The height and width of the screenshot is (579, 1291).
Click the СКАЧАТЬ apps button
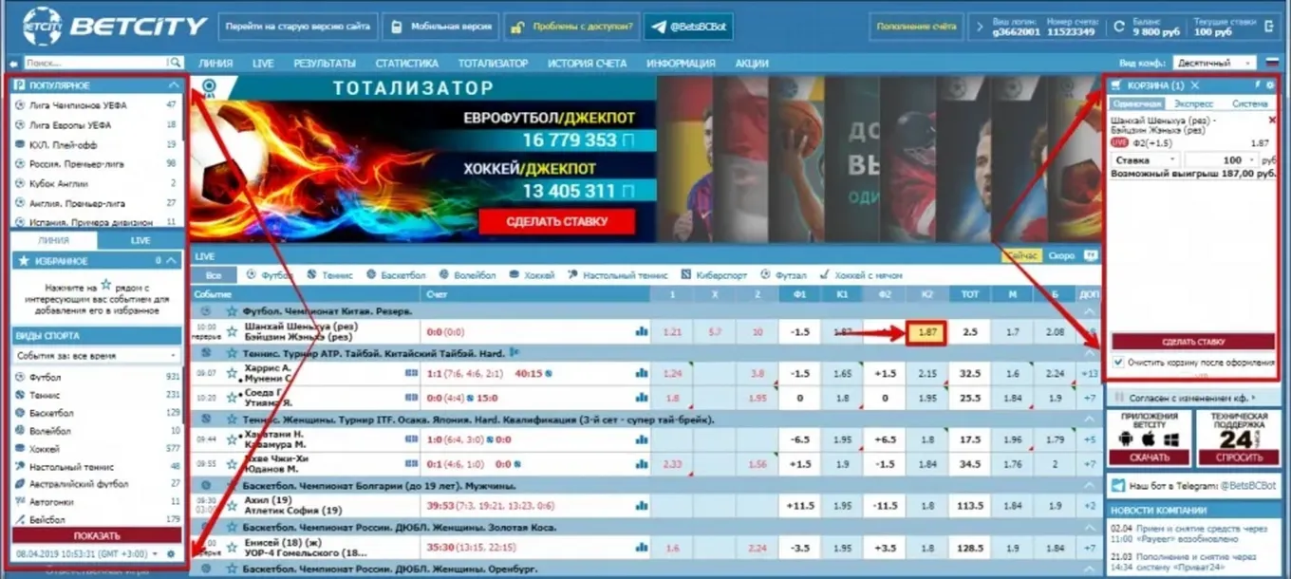pos(1149,458)
